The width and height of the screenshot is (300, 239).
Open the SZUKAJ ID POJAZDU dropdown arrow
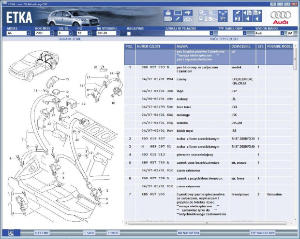[211, 33]
